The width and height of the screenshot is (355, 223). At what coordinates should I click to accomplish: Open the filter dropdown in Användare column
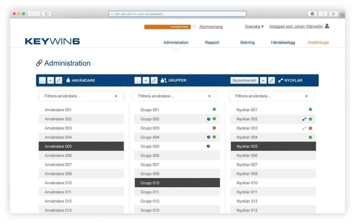click(81, 96)
